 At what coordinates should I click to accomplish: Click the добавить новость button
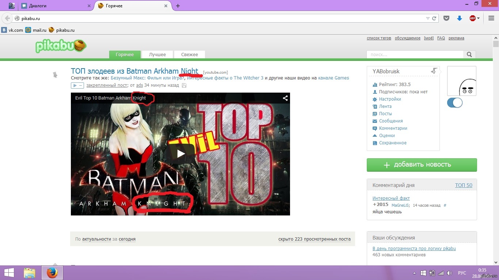click(x=422, y=165)
